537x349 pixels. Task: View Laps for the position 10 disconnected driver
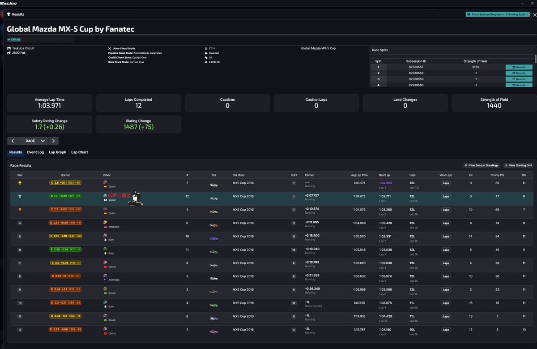tap(446, 303)
